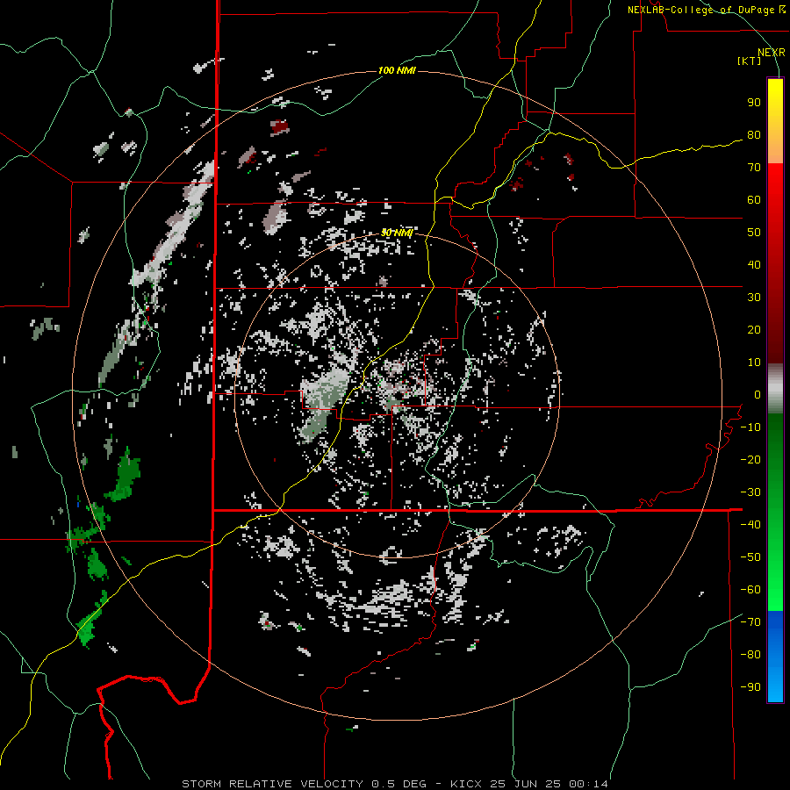Viewport: 790px width, 790px height.
Task: Click the [KT] units label
Action: [749, 61]
